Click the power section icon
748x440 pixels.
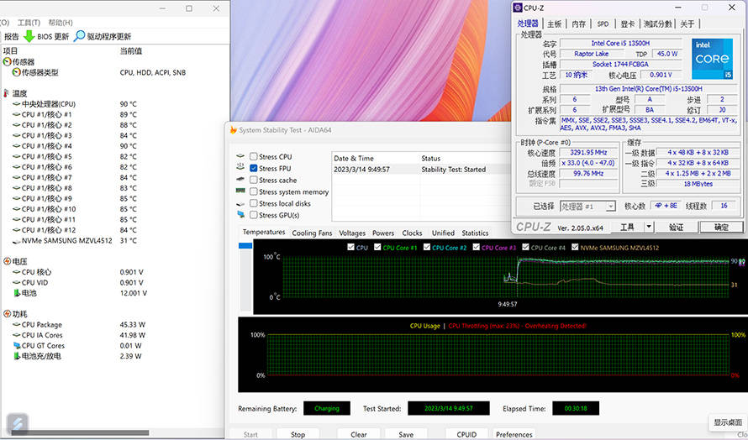coord(8,314)
